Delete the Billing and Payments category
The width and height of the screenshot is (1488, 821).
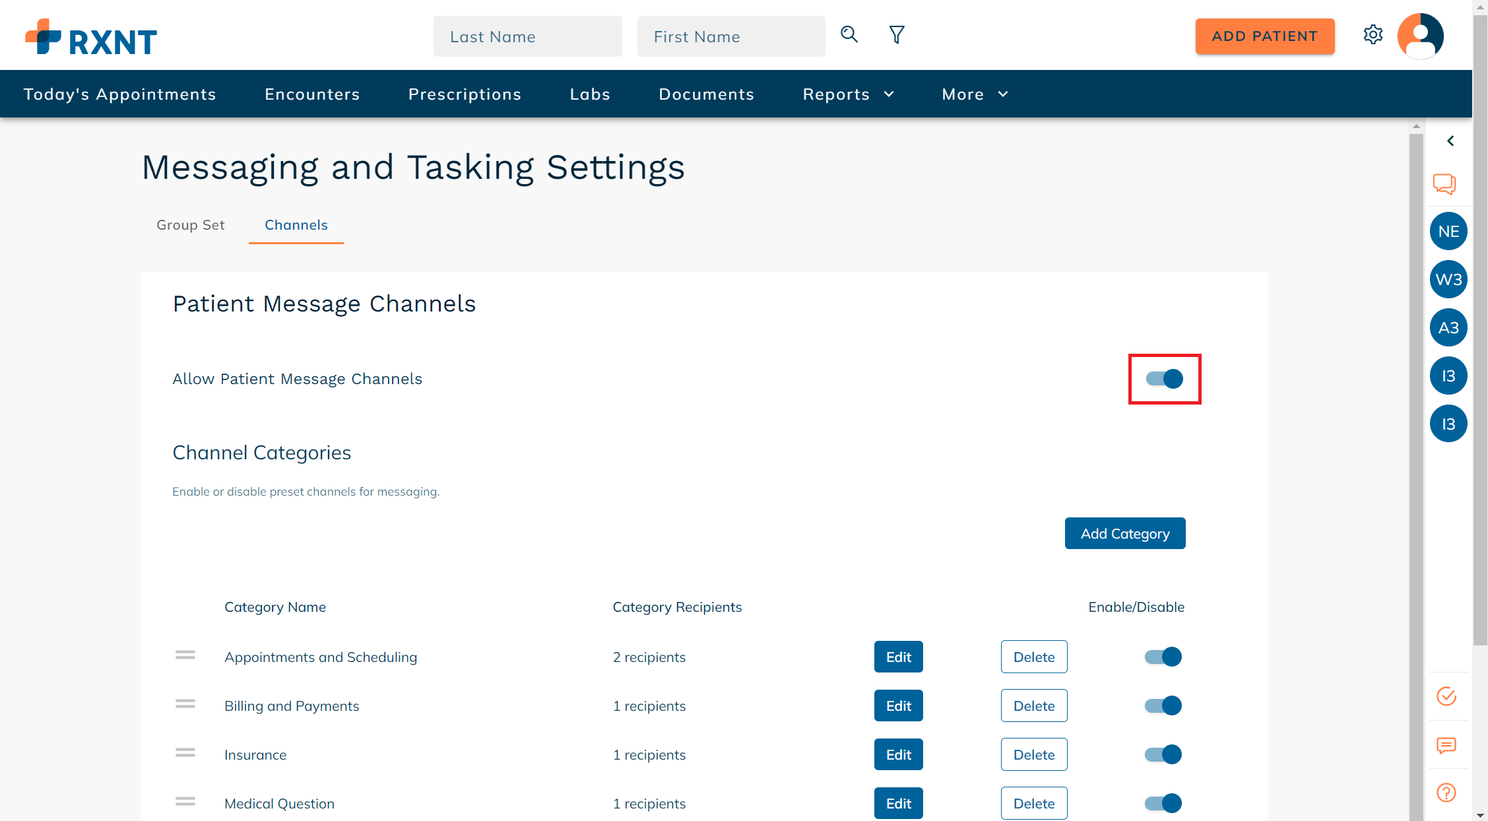pos(1034,706)
